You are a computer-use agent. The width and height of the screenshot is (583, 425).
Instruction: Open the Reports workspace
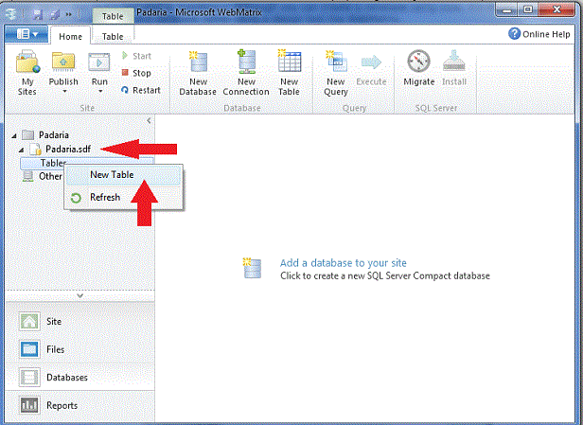point(79,405)
